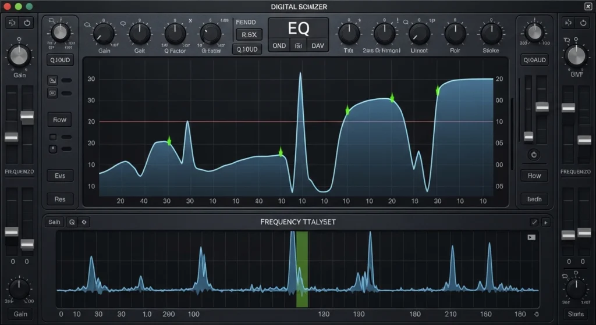
Task: Toggle the rounded switch above the Evis button
Action: (53, 149)
